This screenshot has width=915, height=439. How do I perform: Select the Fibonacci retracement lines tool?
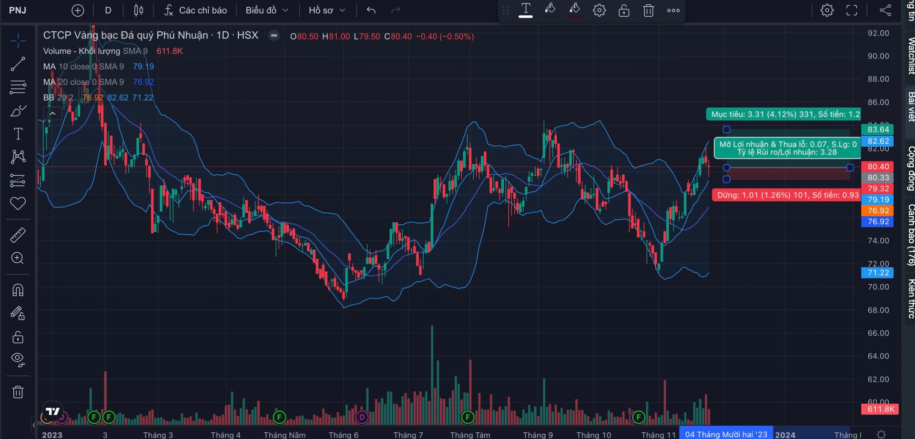[18, 87]
